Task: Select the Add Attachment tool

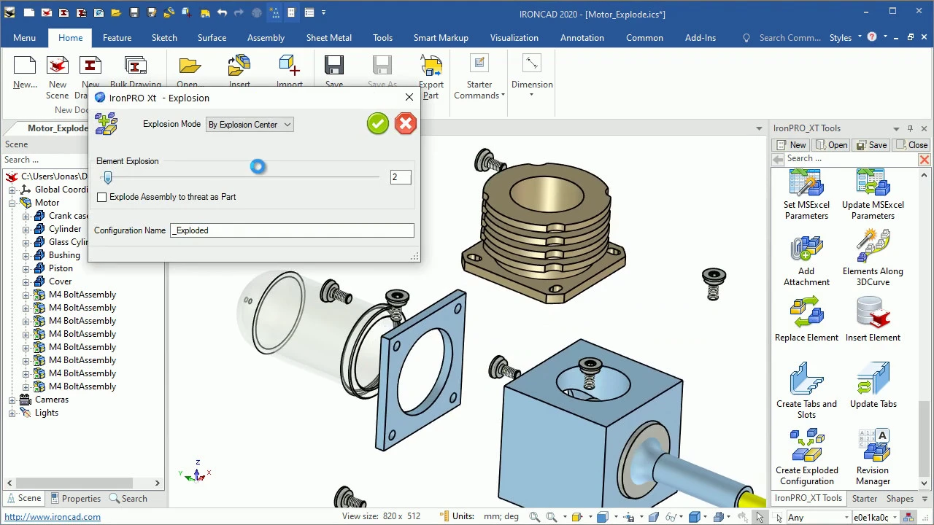Action: (x=806, y=261)
